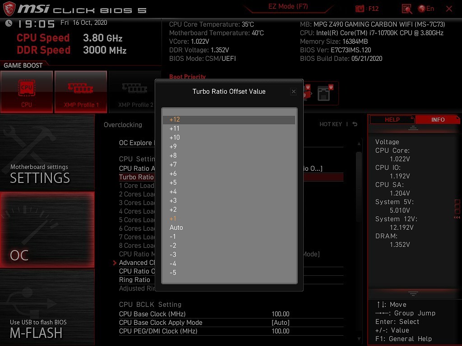The image size is (462, 346).
Task: Select +12 offset value
Action: click(229, 119)
